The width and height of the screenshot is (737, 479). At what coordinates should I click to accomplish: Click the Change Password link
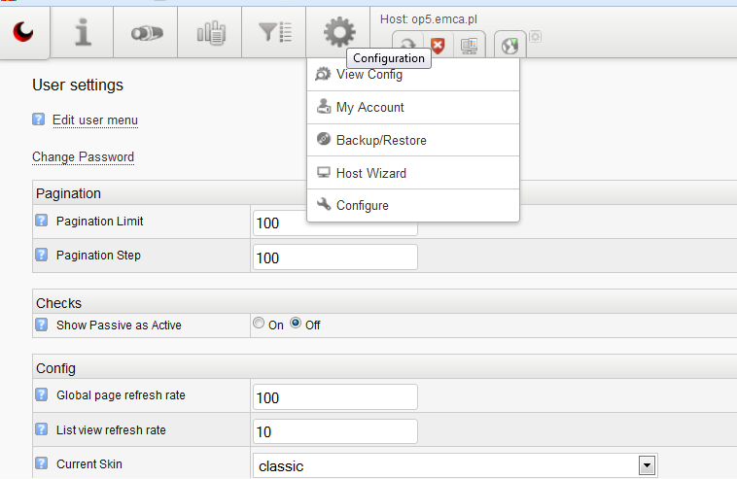(x=83, y=156)
